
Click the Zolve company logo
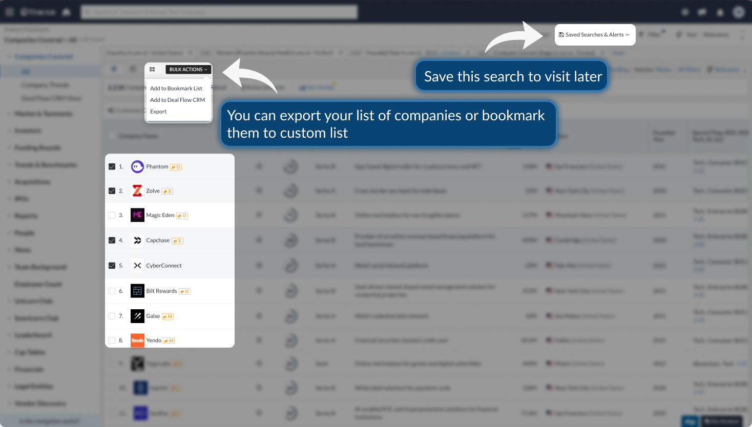pos(137,191)
